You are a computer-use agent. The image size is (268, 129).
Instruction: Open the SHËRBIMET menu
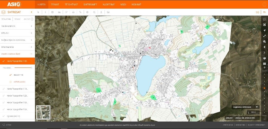tap(91, 4)
